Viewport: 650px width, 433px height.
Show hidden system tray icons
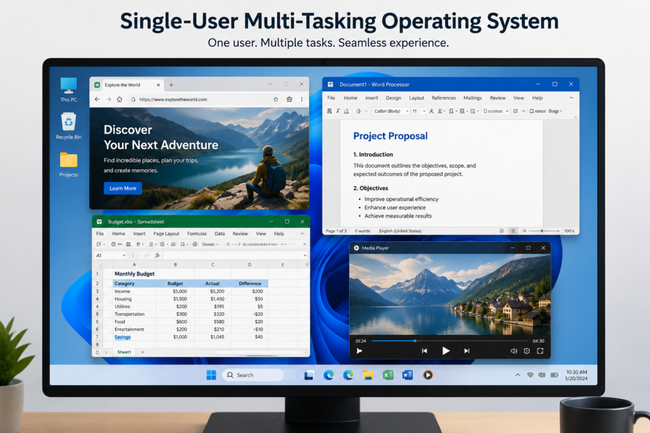click(517, 375)
